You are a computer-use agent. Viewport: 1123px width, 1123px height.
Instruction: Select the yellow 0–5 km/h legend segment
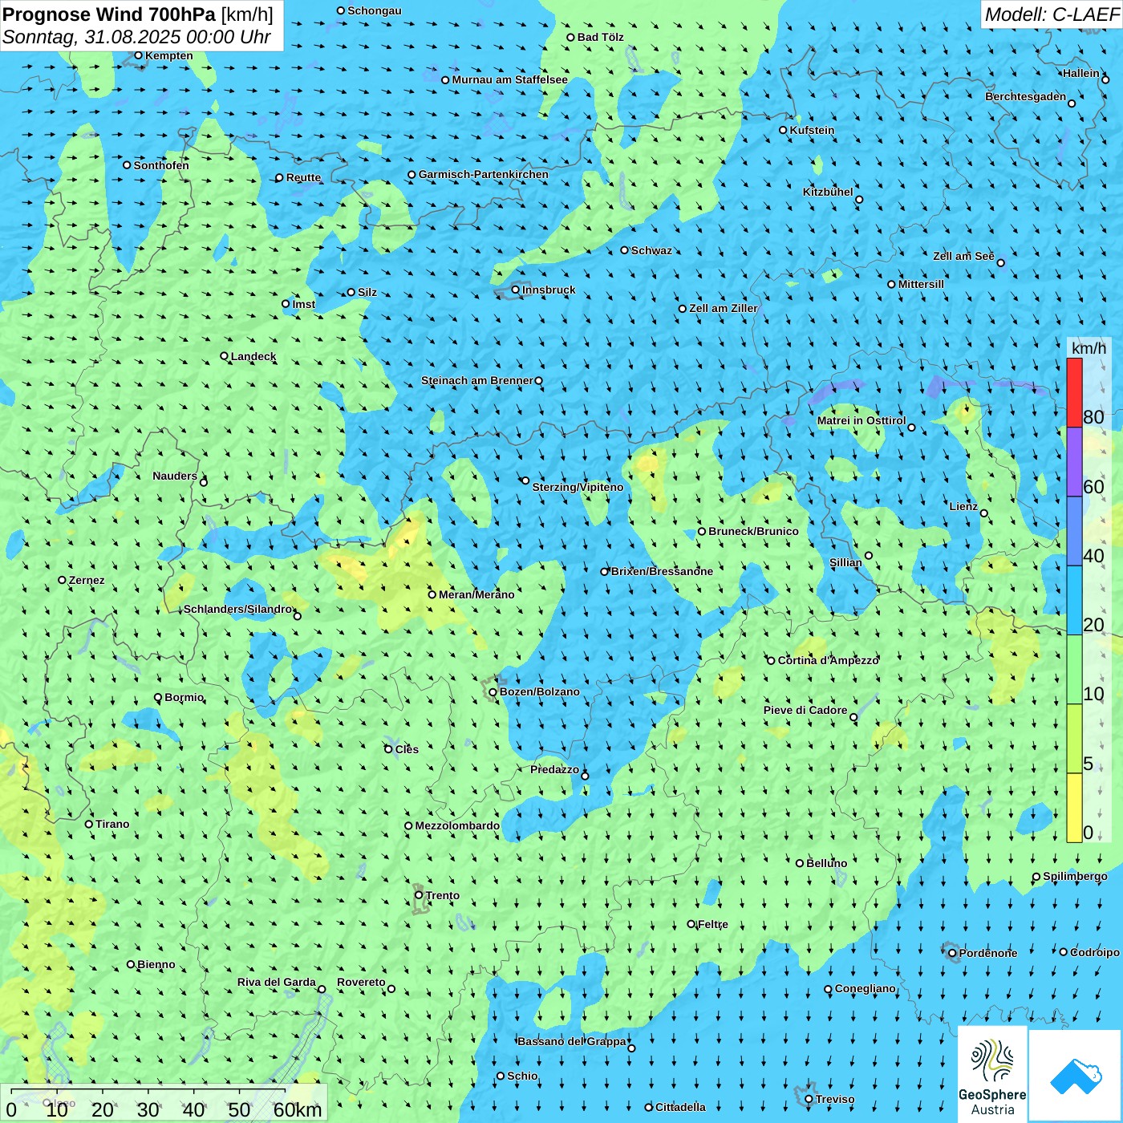pos(1074,808)
